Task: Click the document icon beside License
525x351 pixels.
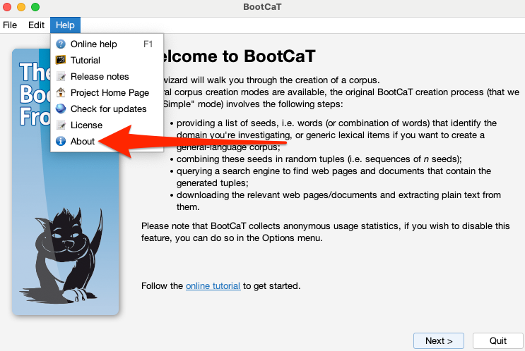Action: 61,125
